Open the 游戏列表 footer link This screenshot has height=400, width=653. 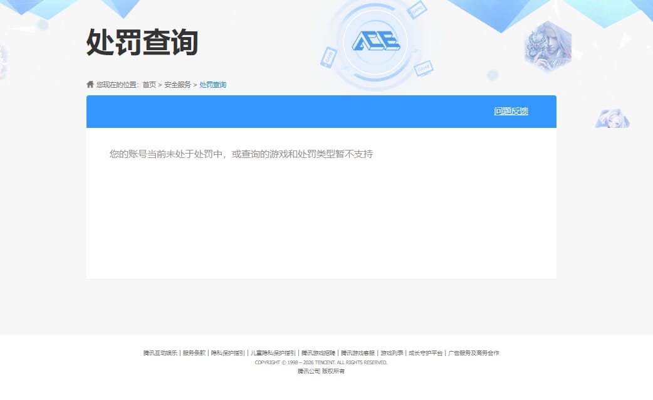tap(389, 352)
